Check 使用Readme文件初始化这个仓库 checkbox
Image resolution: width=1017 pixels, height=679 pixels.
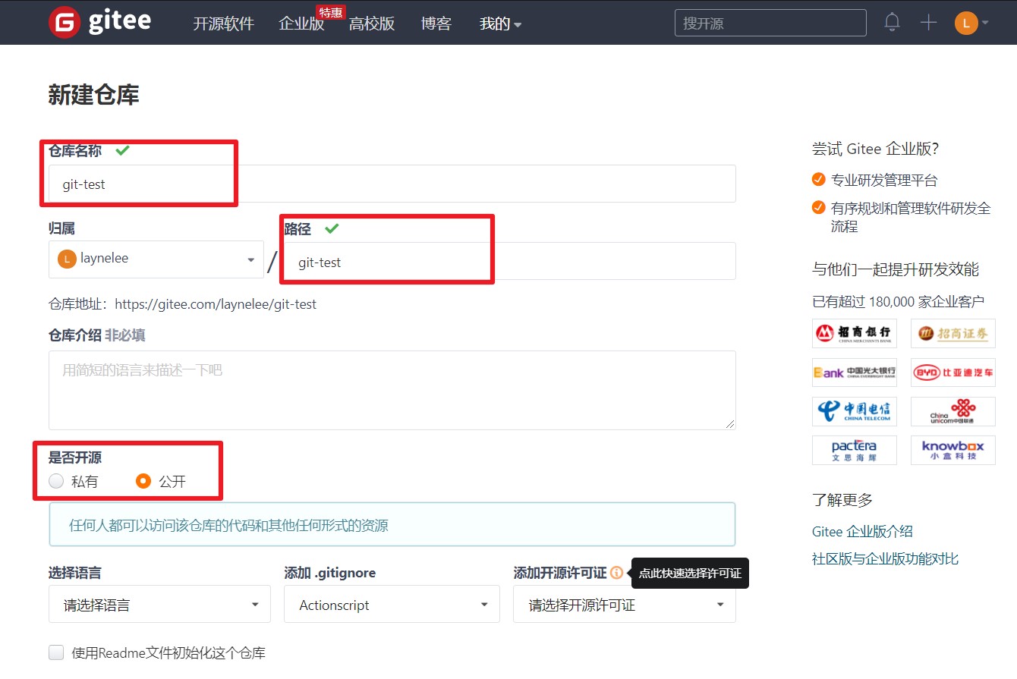point(56,652)
